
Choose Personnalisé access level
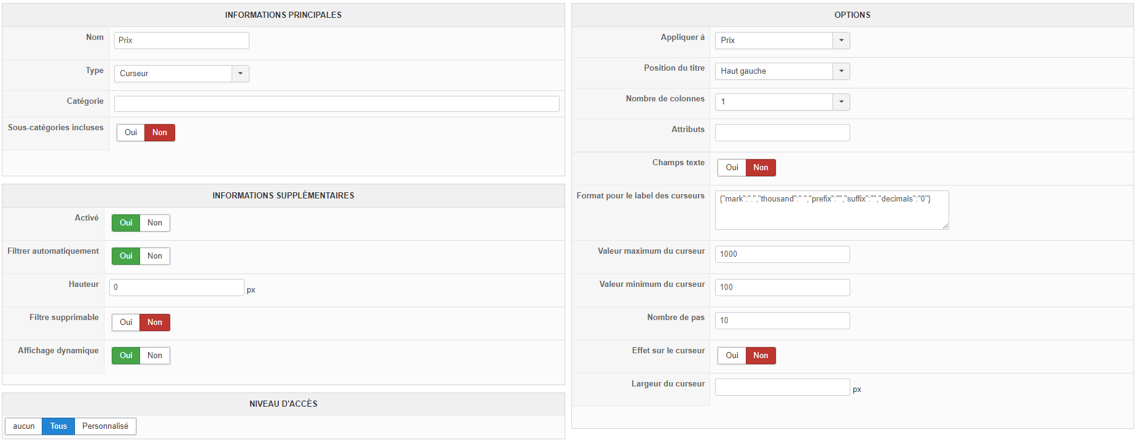pyautogui.click(x=105, y=426)
